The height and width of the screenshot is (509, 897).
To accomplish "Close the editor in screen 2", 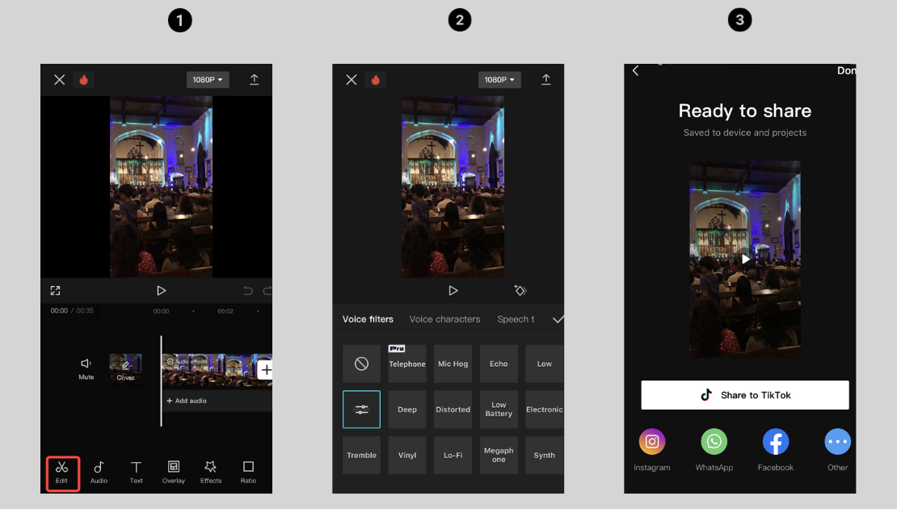I will click(x=352, y=79).
